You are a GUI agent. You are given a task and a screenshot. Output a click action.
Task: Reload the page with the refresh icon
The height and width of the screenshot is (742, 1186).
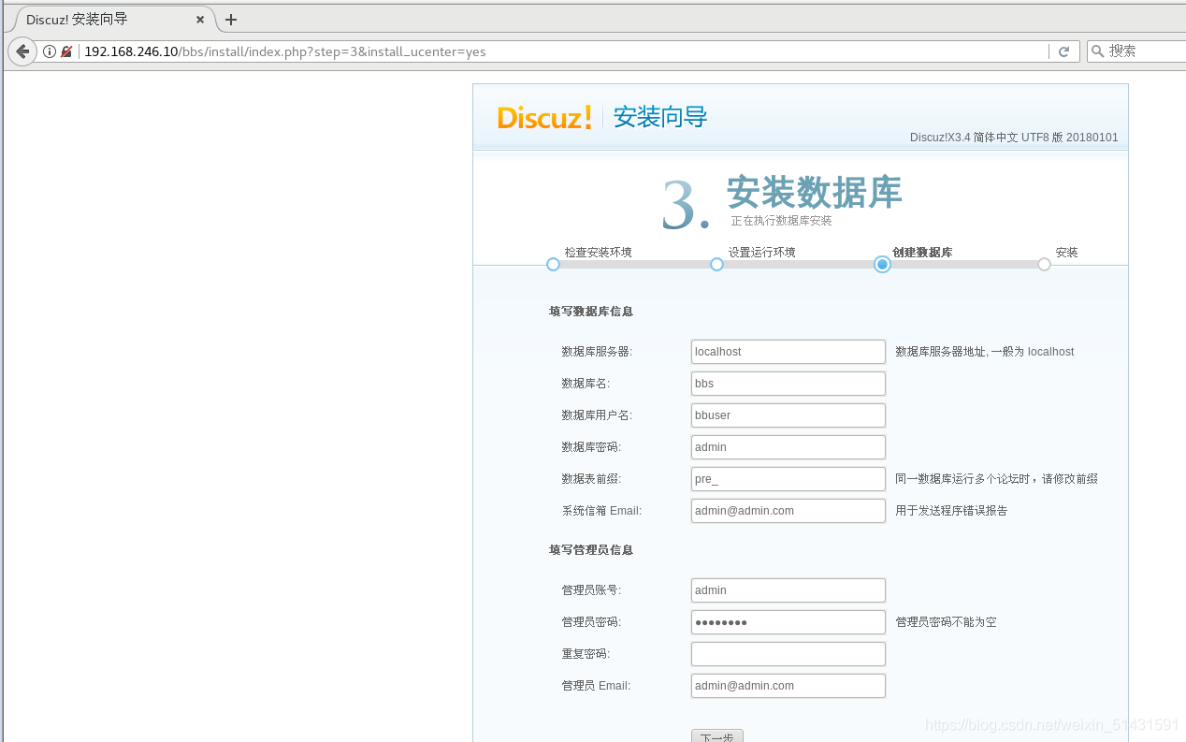[1063, 51]
